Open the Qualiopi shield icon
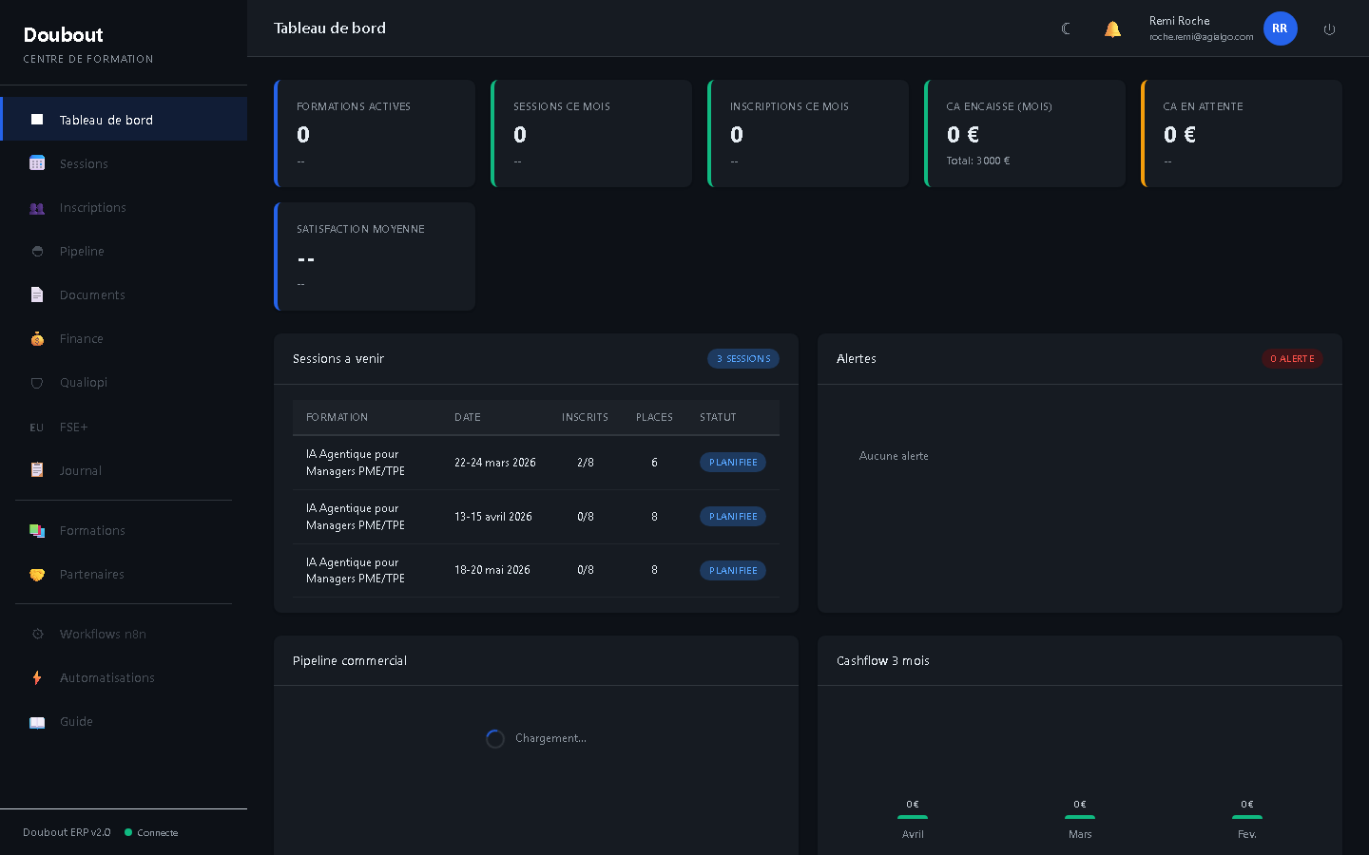 point(37,382)
